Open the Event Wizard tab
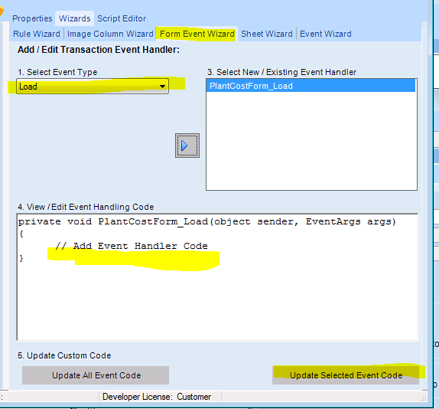The width and height of the screenshot is (439, 409). 326,34
